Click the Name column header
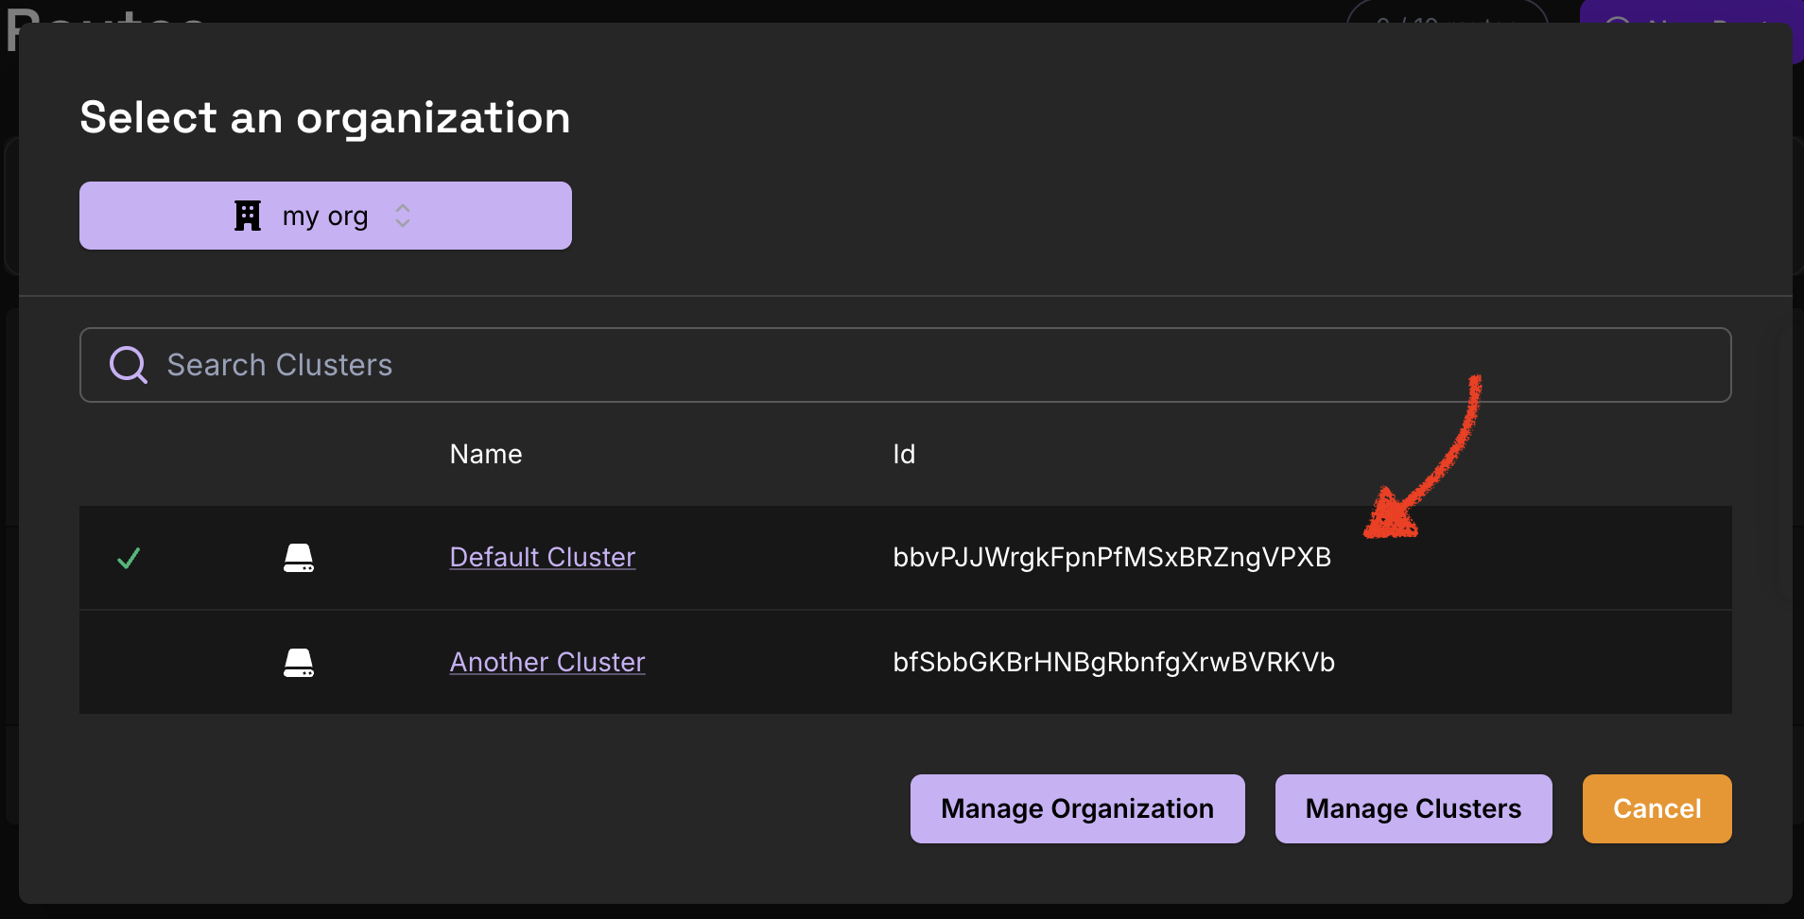Image resolution: width=1804 pixels, height=919 pixels. (x=486, y=454)
